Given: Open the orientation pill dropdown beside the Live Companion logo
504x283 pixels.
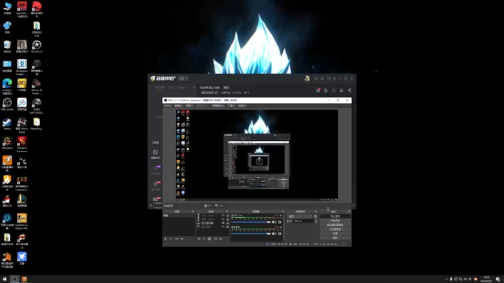Looking at the screenshot, I should tap(183, 79).
